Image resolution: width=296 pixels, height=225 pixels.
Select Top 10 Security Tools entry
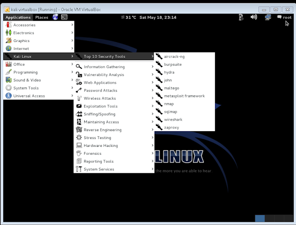coord(114,56)
